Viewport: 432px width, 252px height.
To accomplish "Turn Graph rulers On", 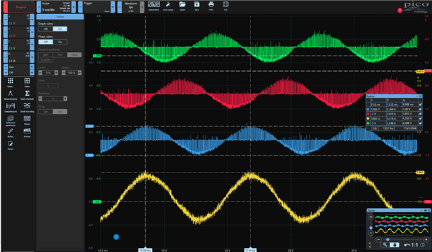I will coord(60,29).
